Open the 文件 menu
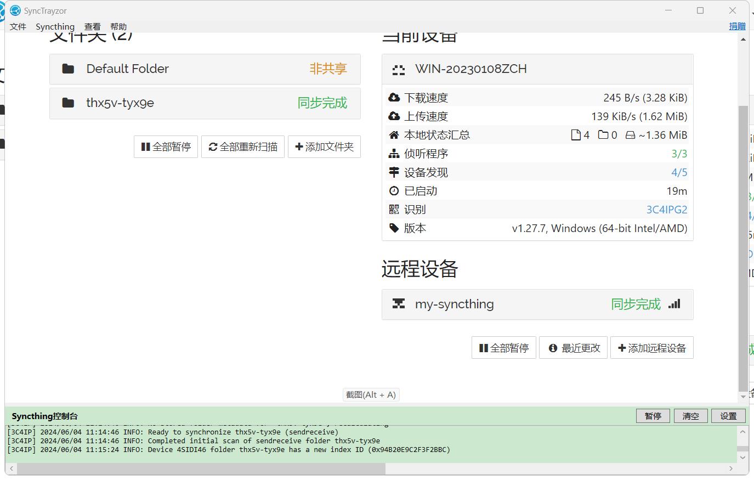This screenshot has height=480, width=754. click(18, 26)
